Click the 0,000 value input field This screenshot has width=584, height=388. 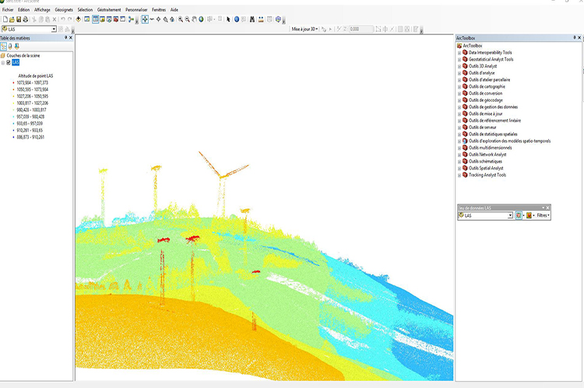pyautogui.click(x=360, y=29)
